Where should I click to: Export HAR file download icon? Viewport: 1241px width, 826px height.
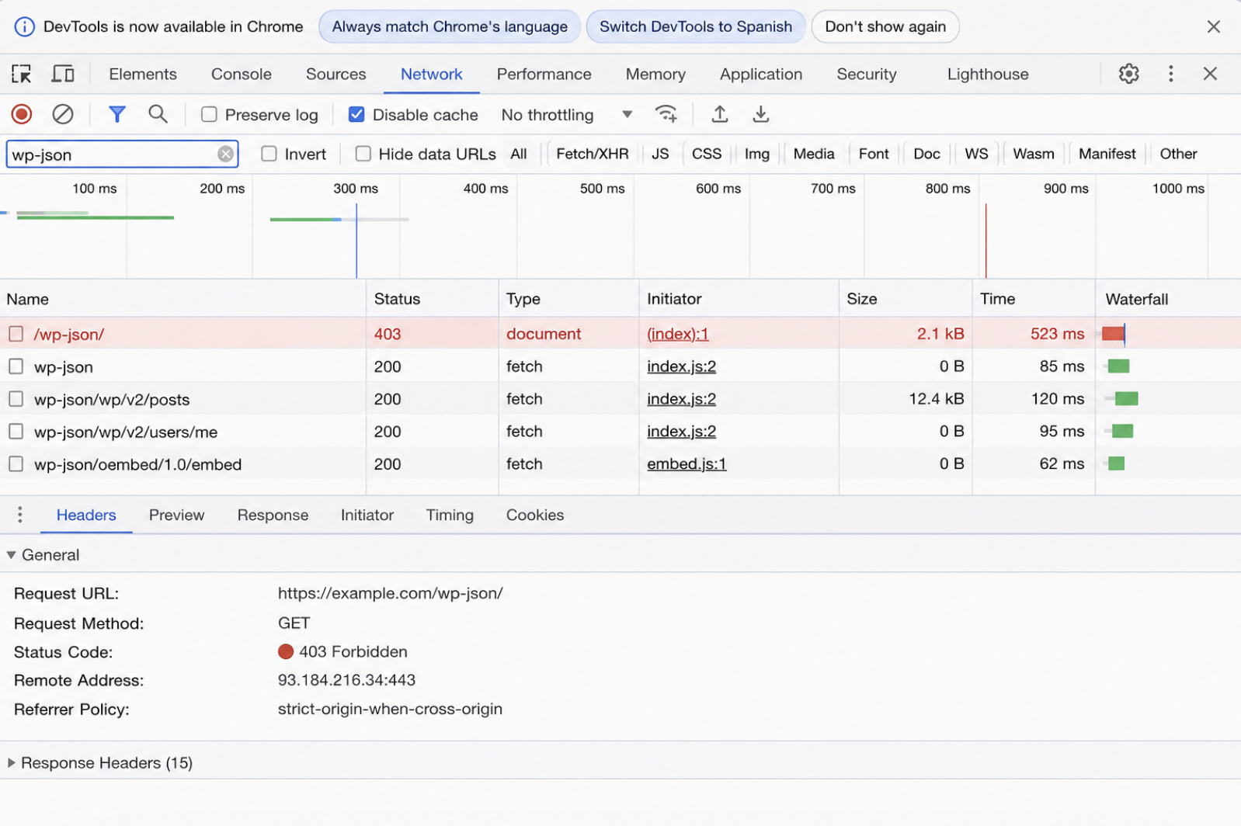761,114
